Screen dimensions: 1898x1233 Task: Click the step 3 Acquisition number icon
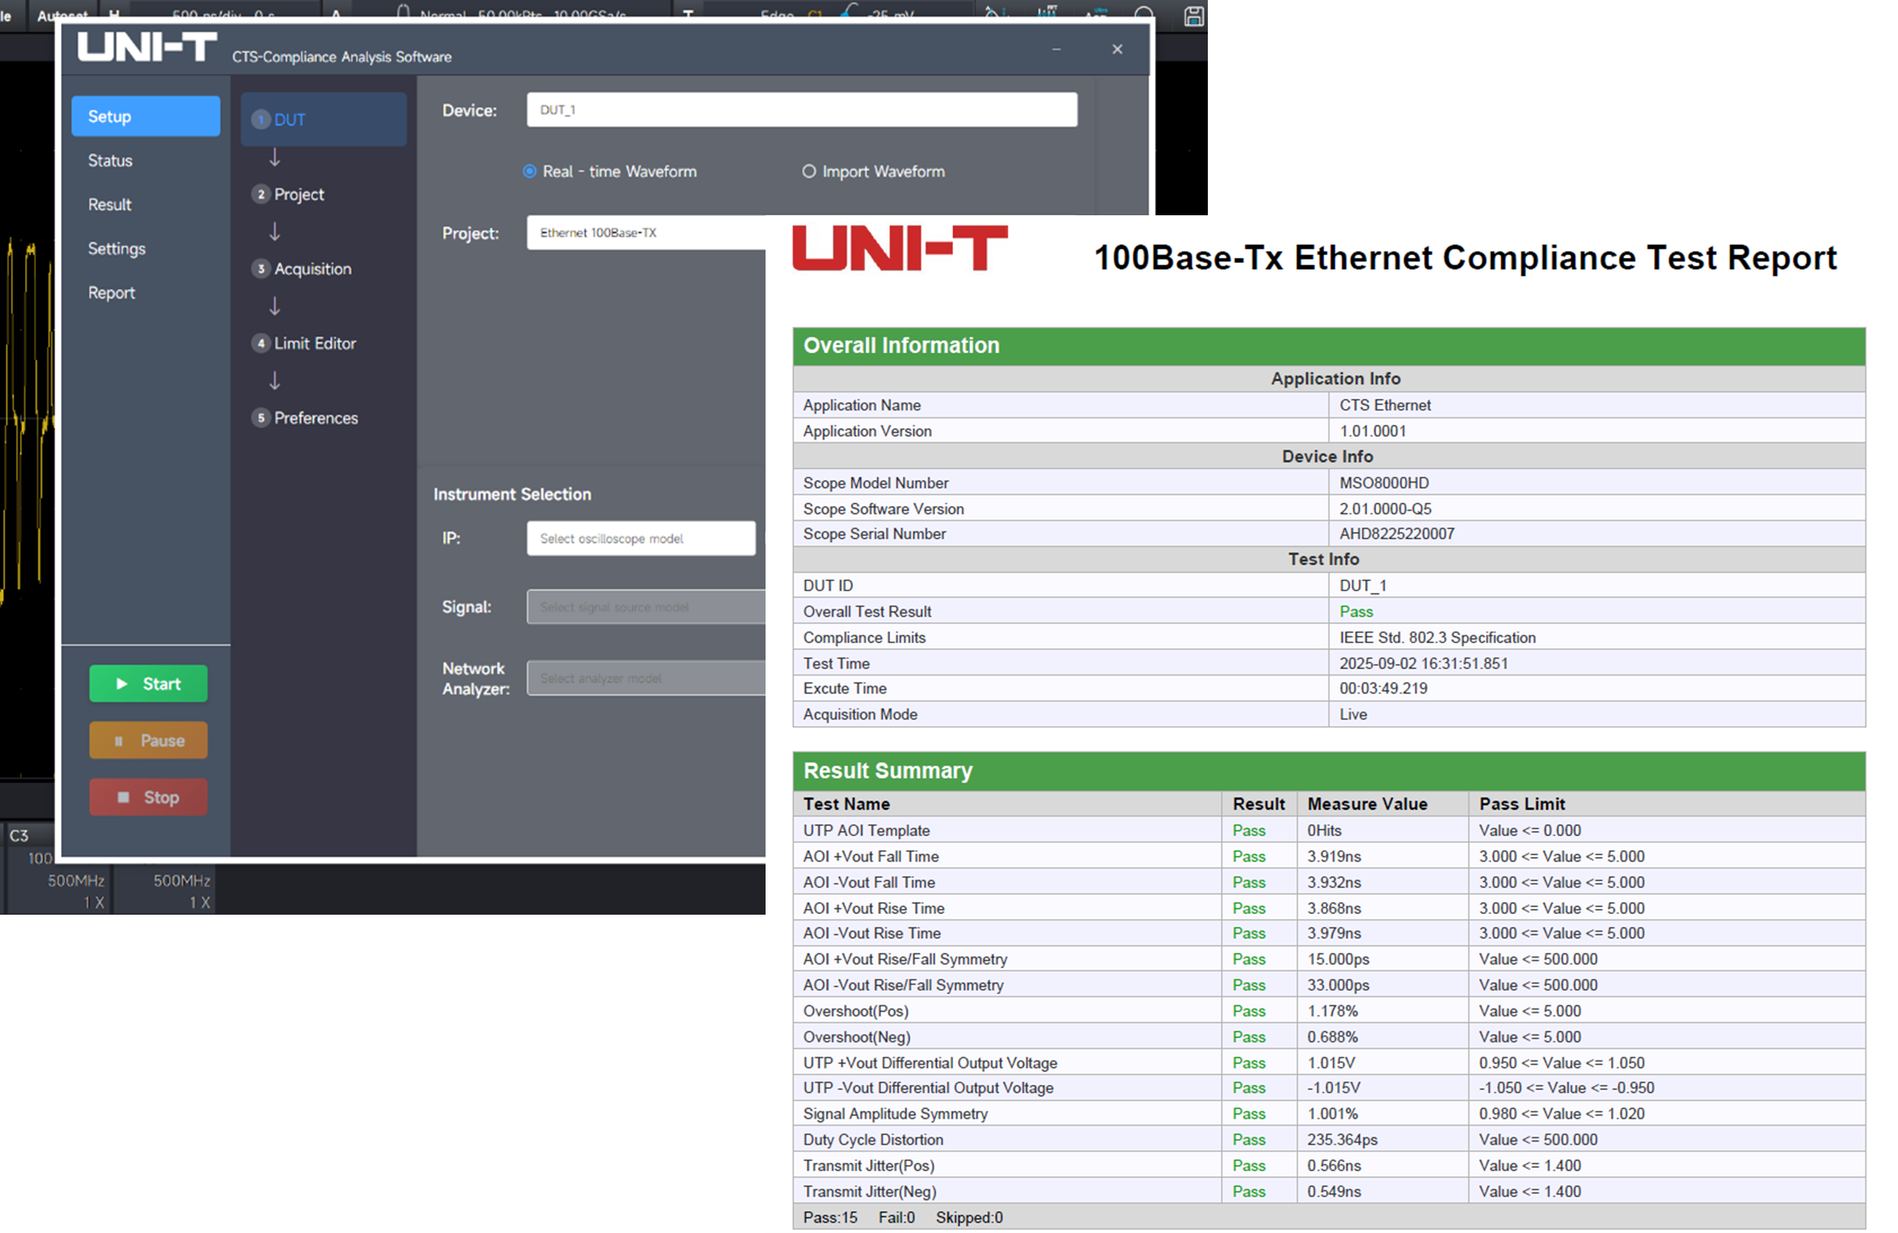click(x=260, y=269)
